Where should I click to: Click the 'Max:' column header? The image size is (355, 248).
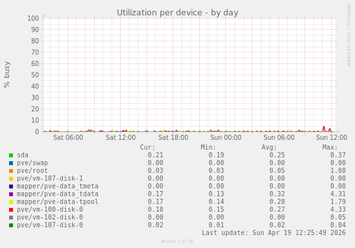(330, 147)
